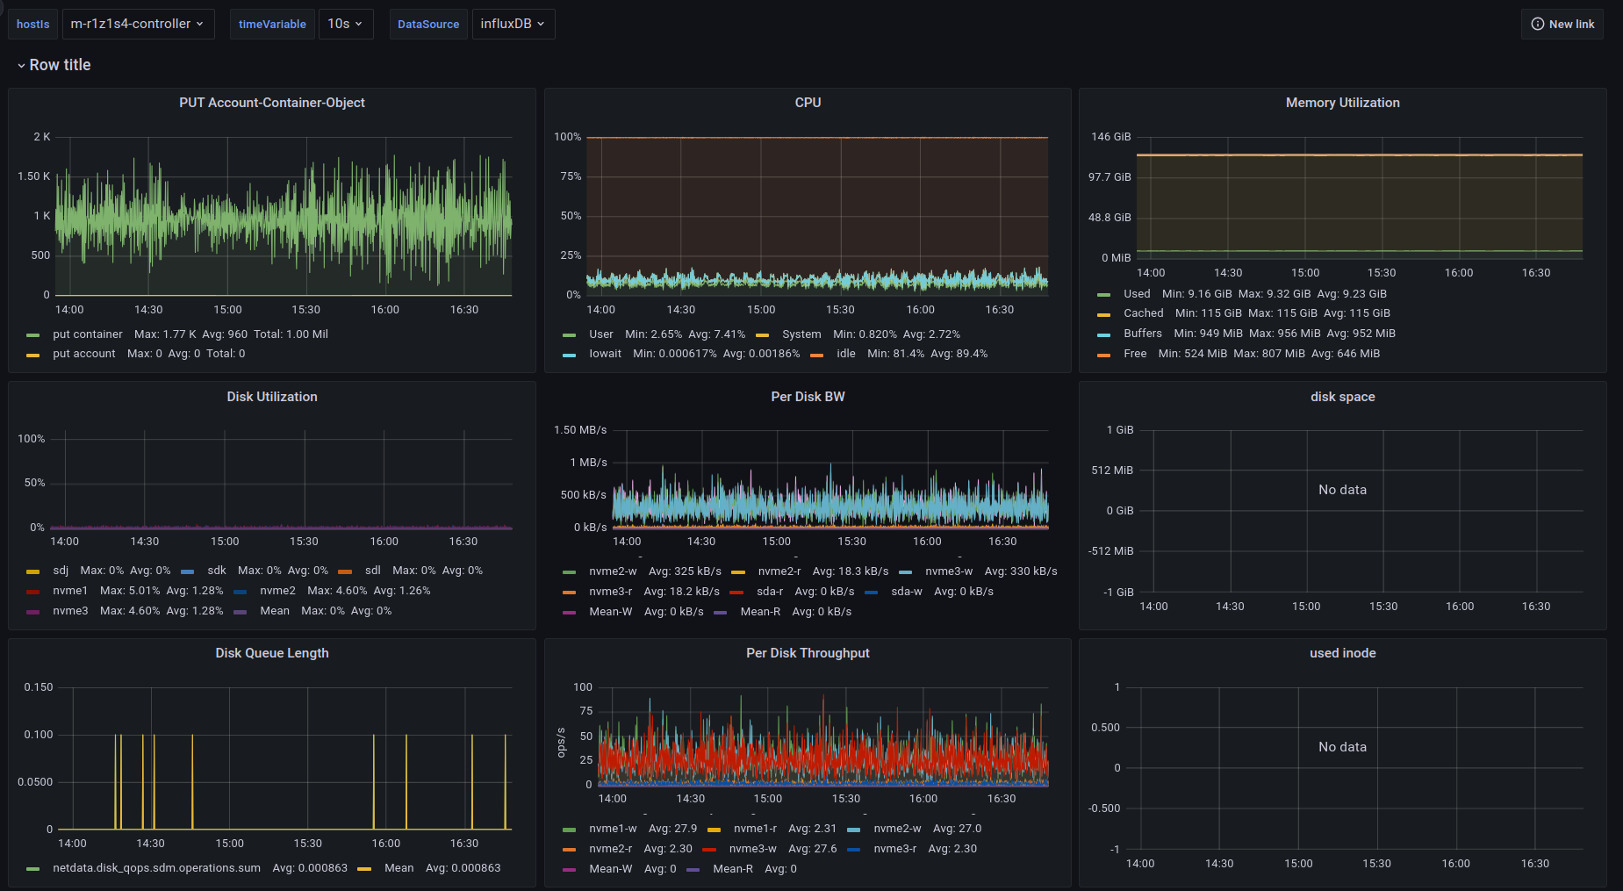Open the DataSource influxDB dropdown
The height and width of the screenshot is (891, 1623).
tap(513, 25)
